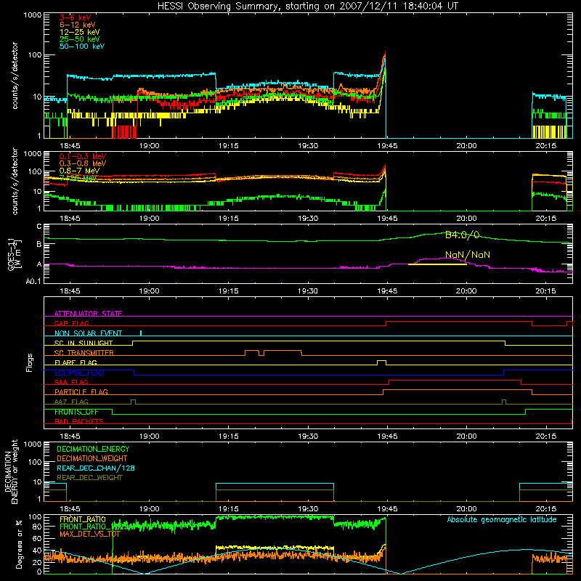Click the DECIMATION_WEIGHT legend label
The height and width of the screenshot is (581, 581).
(92, 459)
